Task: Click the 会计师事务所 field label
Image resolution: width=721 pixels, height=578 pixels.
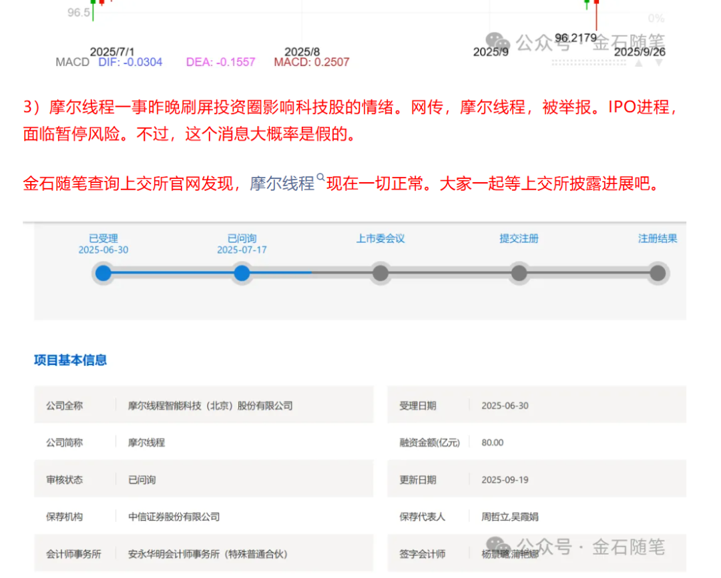Action: [x=73, y=554]
